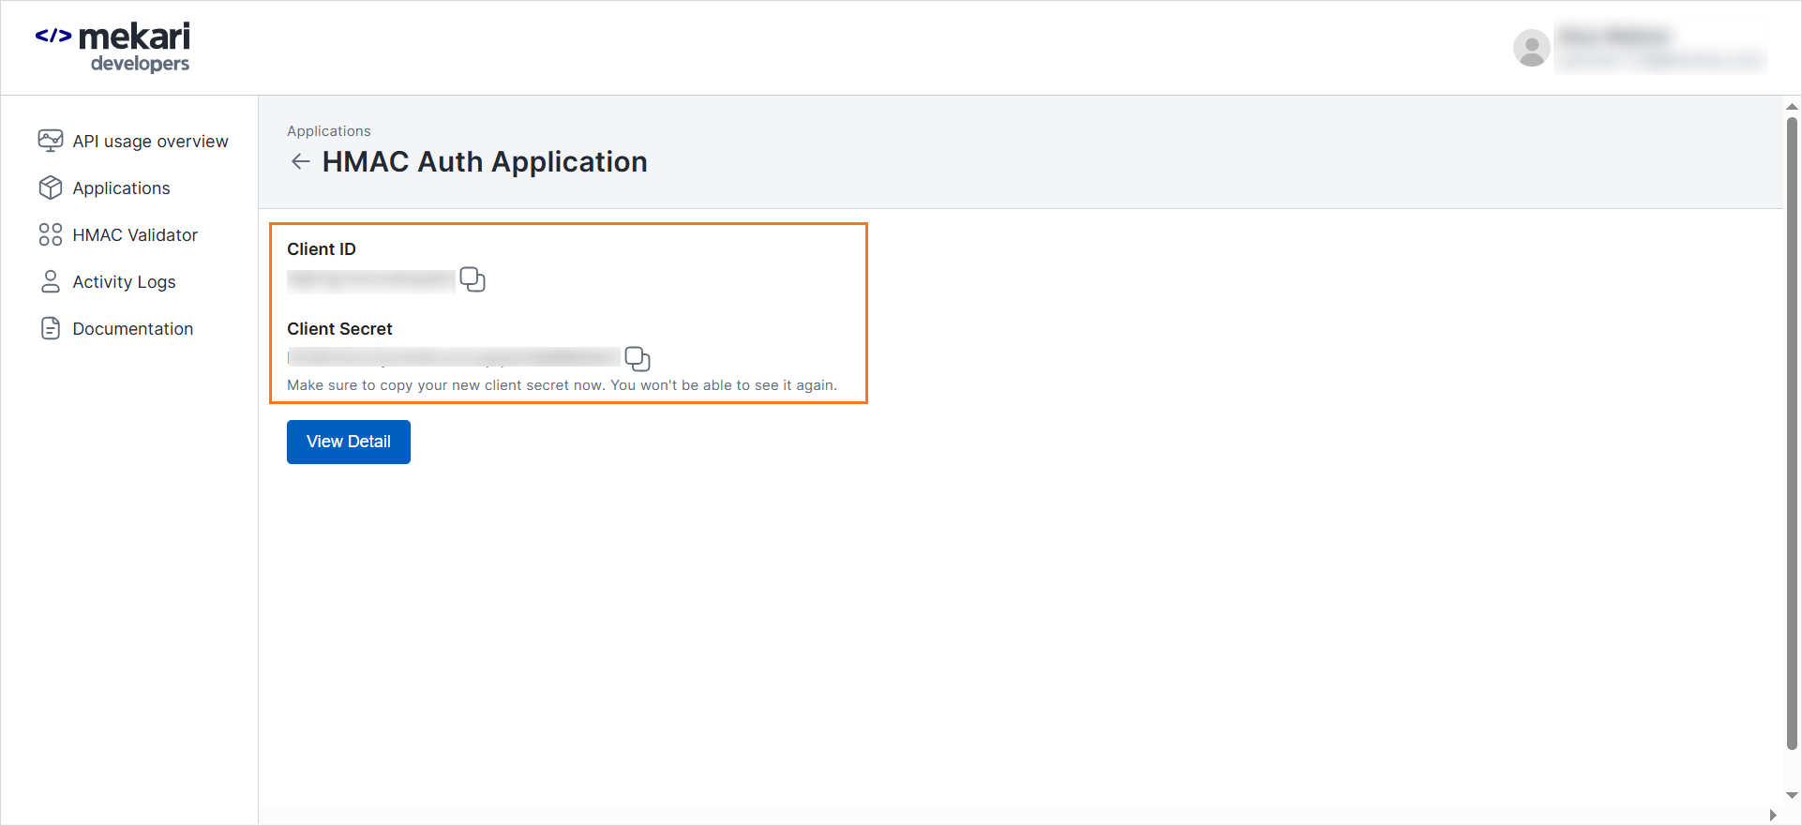Viewport: 1802px width, 826px height.
Task: Open the Activity Logs menu label
Action: point(124,282)
